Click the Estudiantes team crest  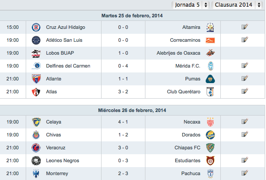210,160
